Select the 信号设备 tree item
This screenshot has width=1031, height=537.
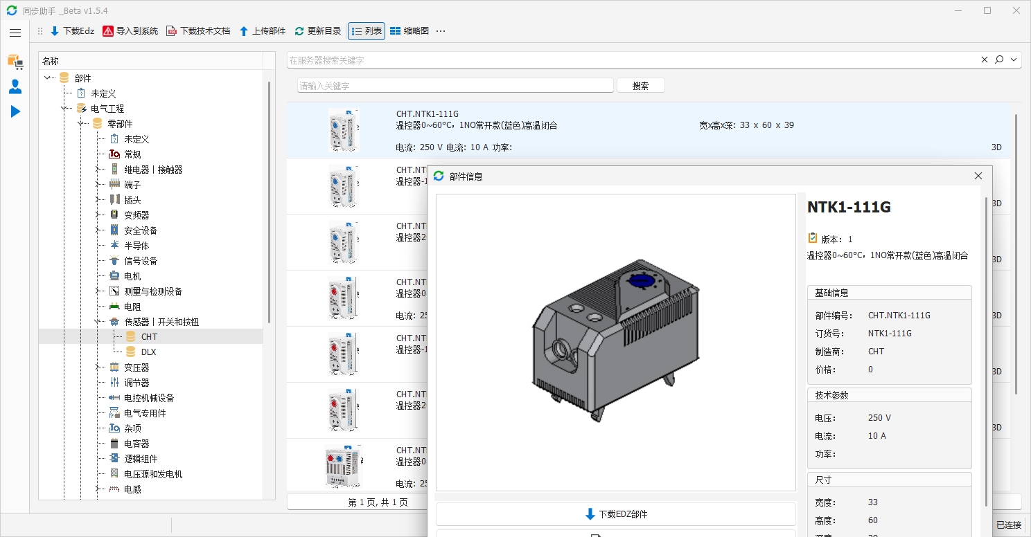tap(141, 261)
